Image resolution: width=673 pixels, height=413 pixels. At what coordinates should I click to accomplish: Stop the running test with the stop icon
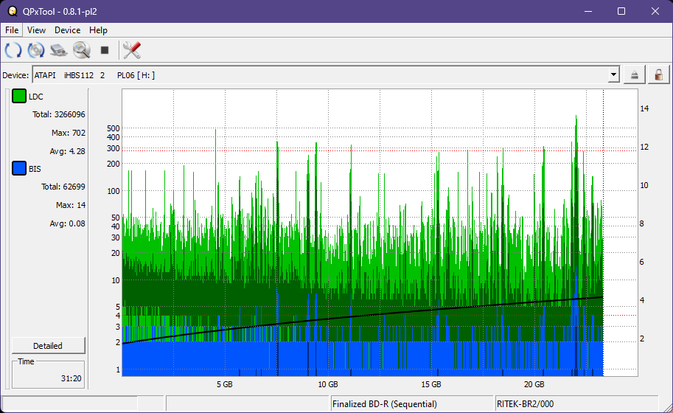[104, 50]
